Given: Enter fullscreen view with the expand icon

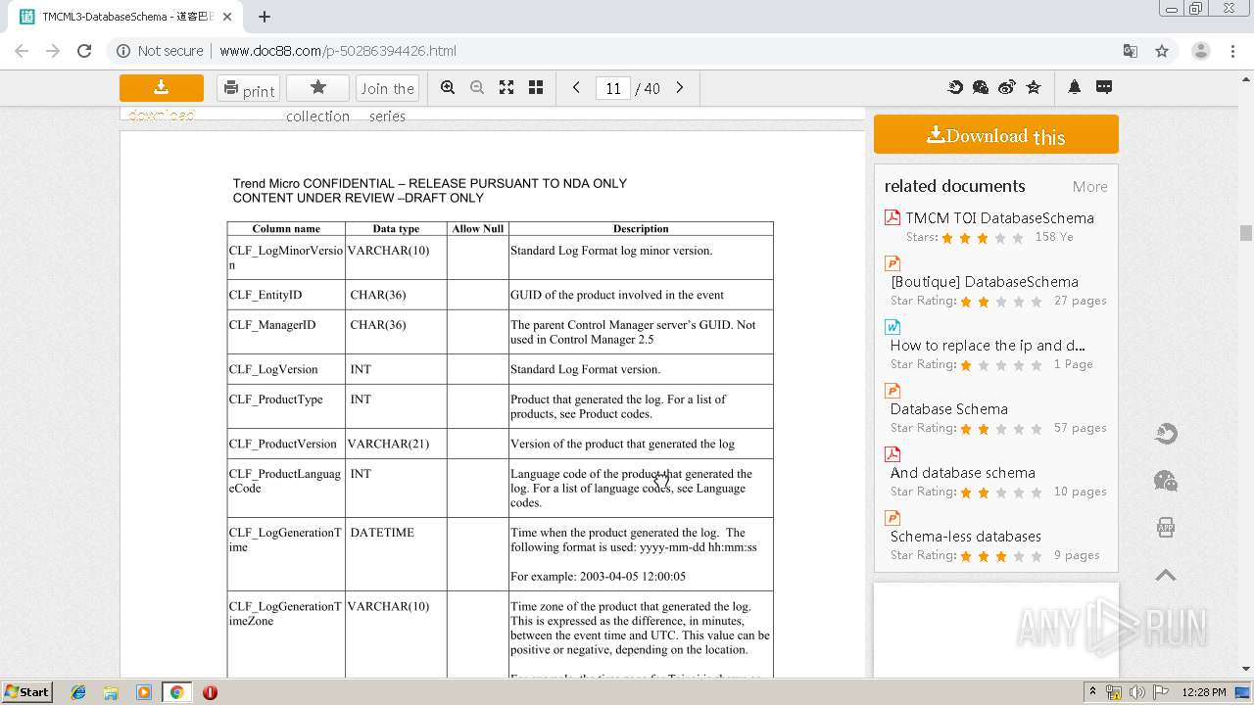Looking at the screenshot, I should (506, 88).
